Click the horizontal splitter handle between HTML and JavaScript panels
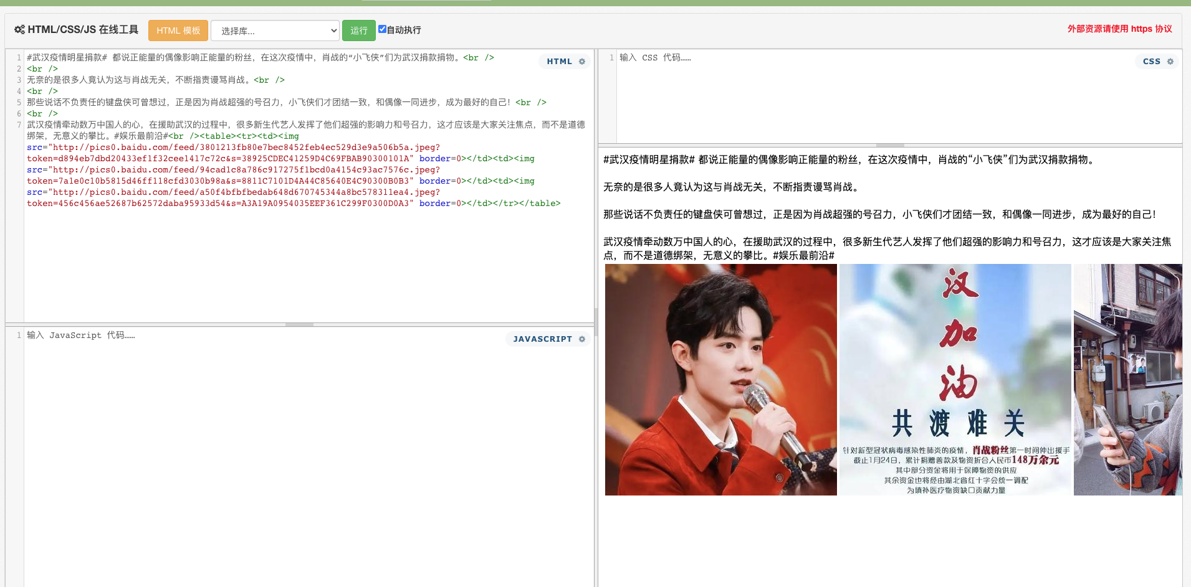The height and width of the screenshot is (587, 1191). click(x=299, y=324)
